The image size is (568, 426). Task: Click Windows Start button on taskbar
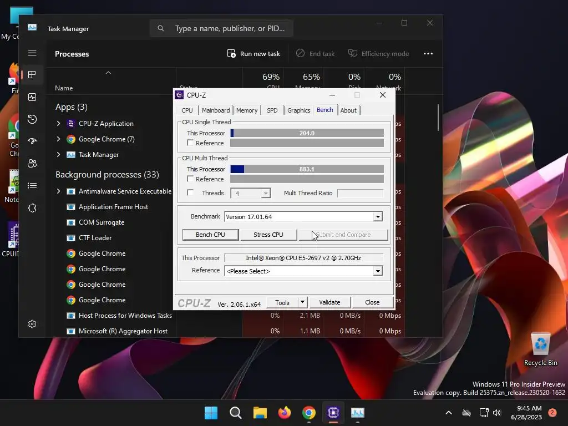pyautogui.click(x=211, y=413)
